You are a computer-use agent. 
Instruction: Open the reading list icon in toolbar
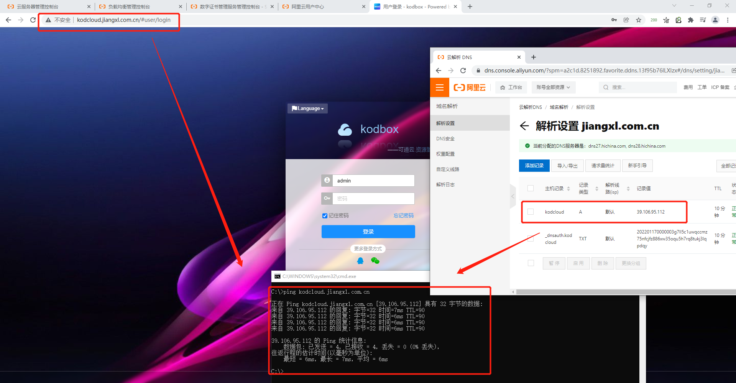[x=703, y=20]
